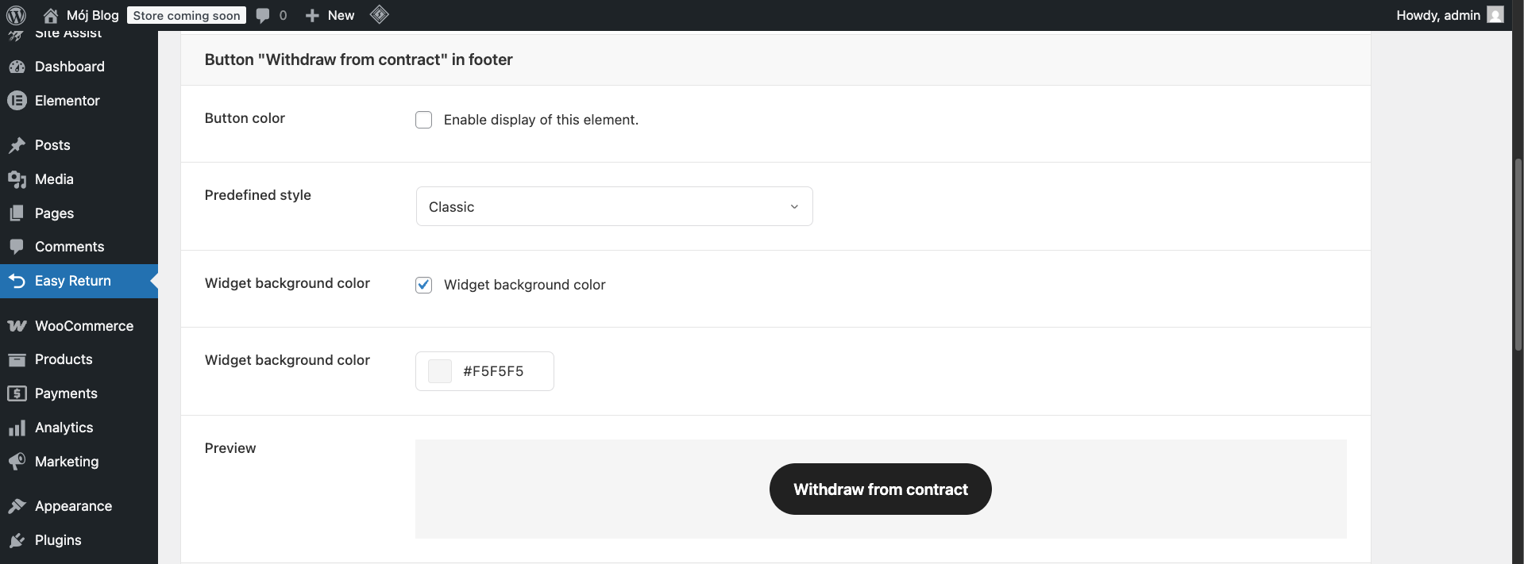
Task: Click the Posts pin icon
Action: pos(17,145)
